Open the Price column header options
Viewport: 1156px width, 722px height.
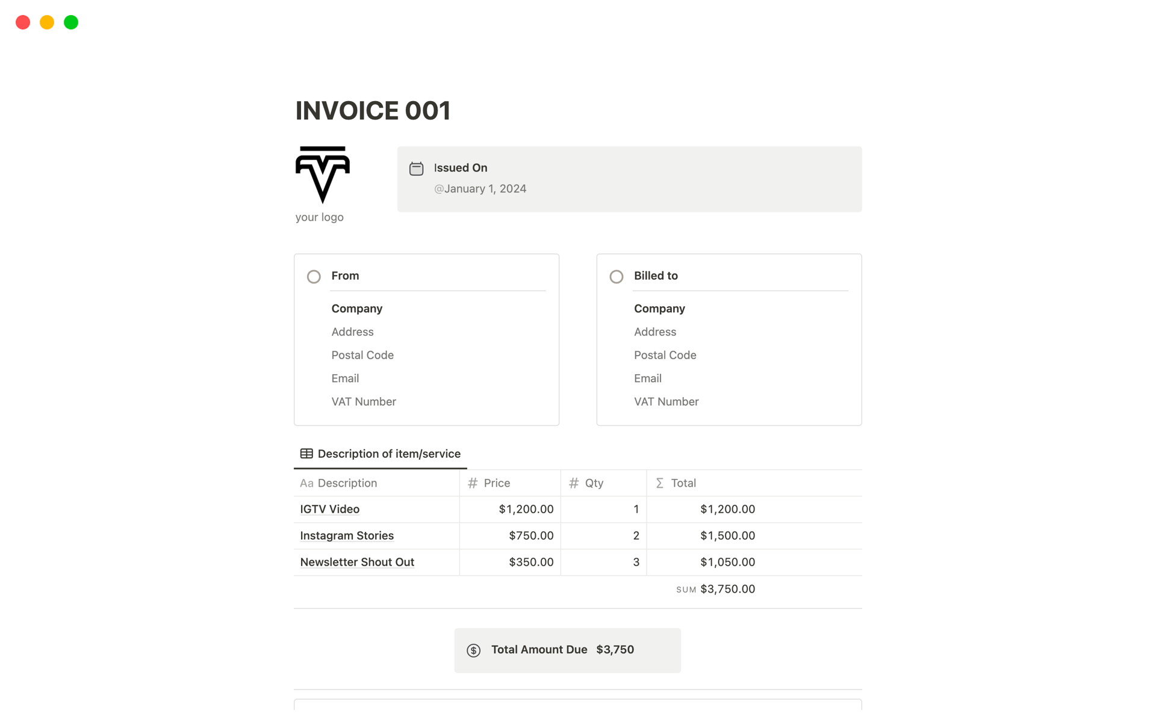pos(497,483)
